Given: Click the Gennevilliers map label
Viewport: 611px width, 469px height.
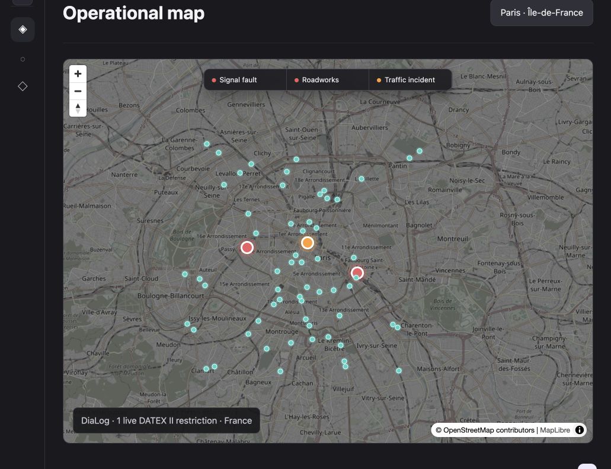Looking at the screenshot, I should [246, 105].
